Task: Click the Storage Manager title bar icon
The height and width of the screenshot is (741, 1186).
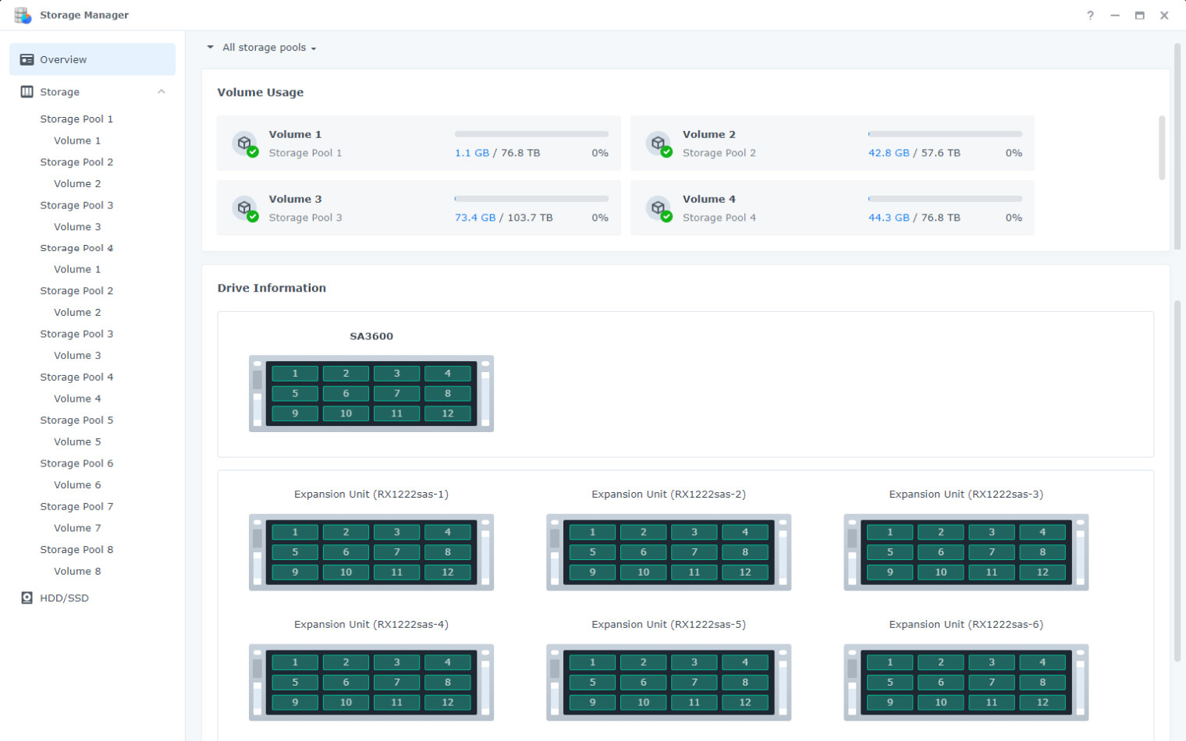Action: click(x=23, y=14)
